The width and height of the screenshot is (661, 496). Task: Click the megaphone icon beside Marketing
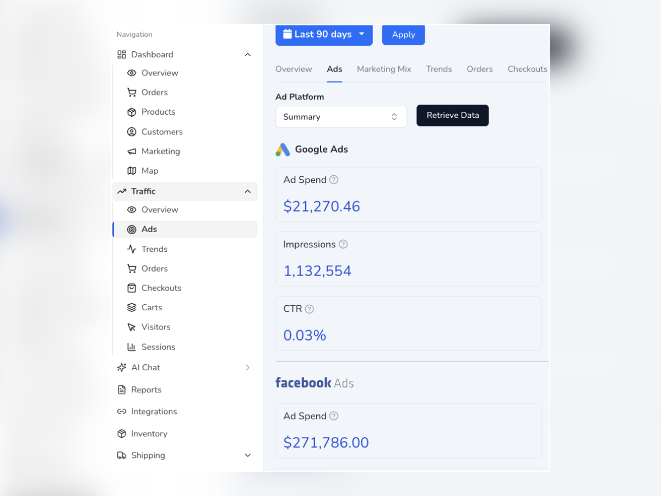pos(132,151)
